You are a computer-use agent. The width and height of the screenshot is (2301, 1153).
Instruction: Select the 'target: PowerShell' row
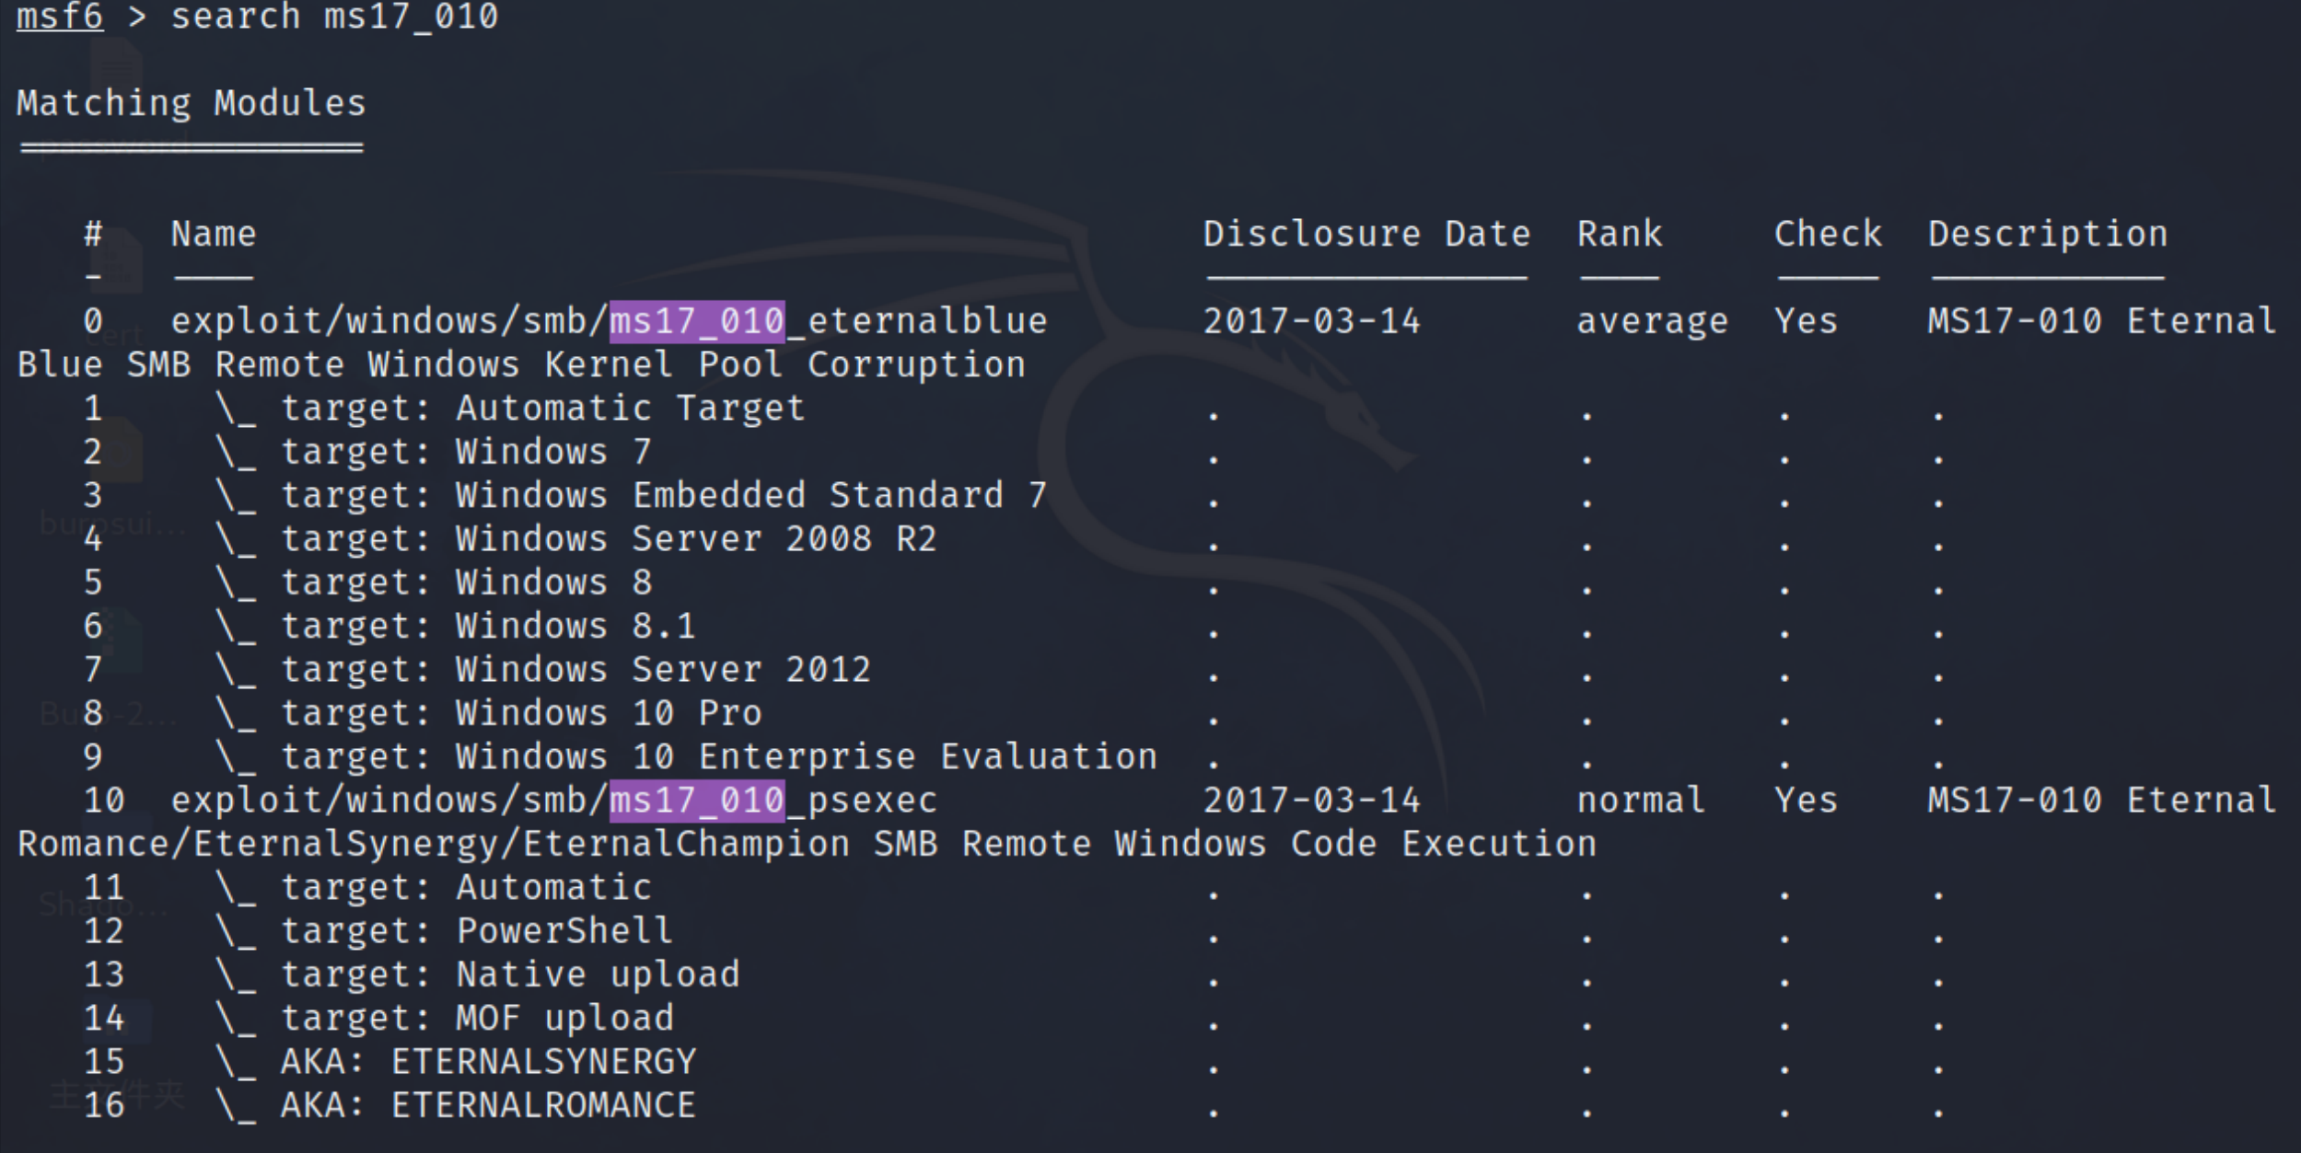click(x=476, y=931)
